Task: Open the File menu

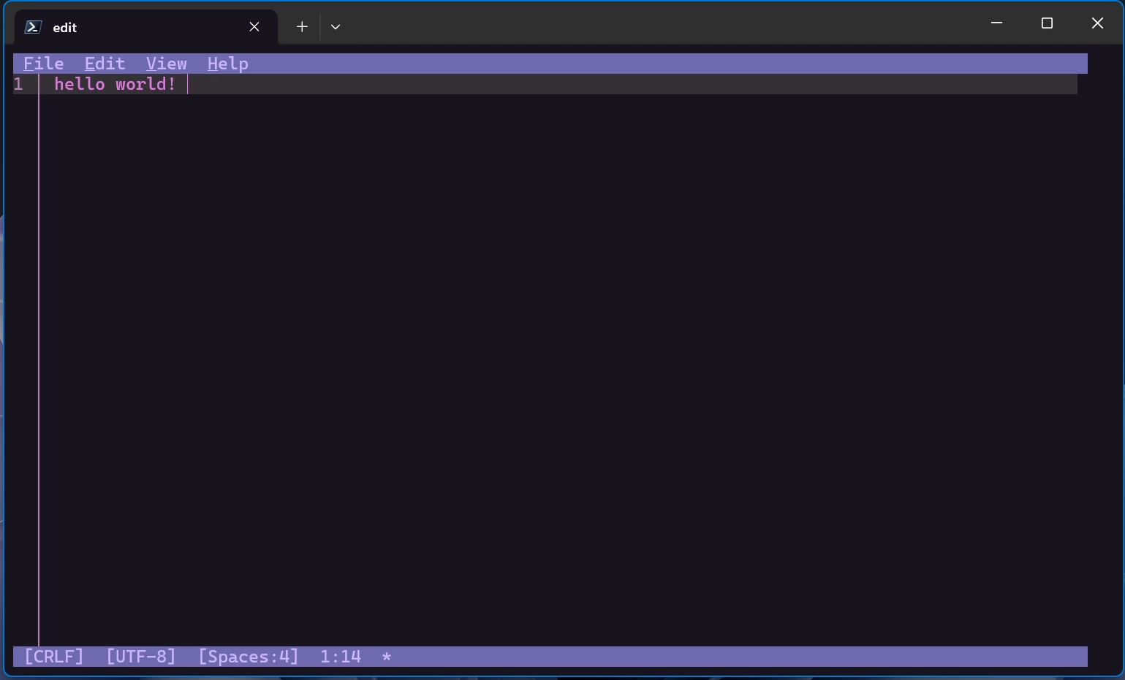Action: tap(42, 64)
